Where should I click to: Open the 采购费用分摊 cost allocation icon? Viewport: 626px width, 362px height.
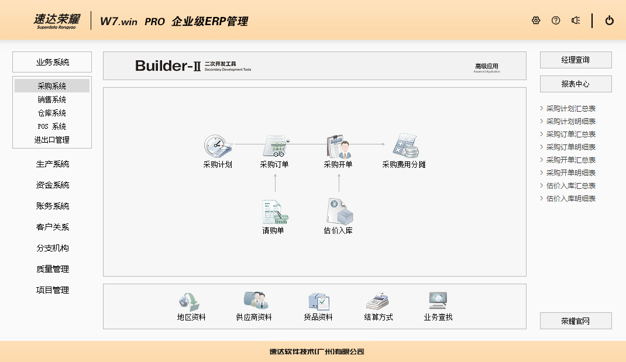pyautogui.click(x=404, y=146)
